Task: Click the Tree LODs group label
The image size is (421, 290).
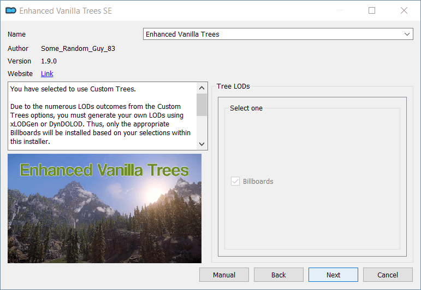Action: 233,86
